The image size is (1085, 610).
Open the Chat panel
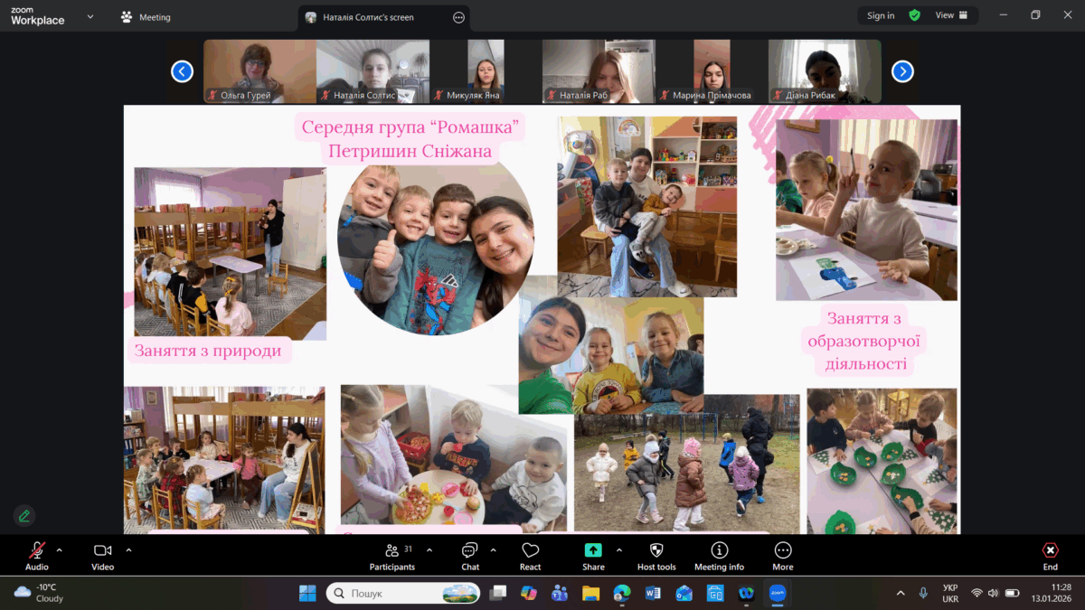coord(469,556)
